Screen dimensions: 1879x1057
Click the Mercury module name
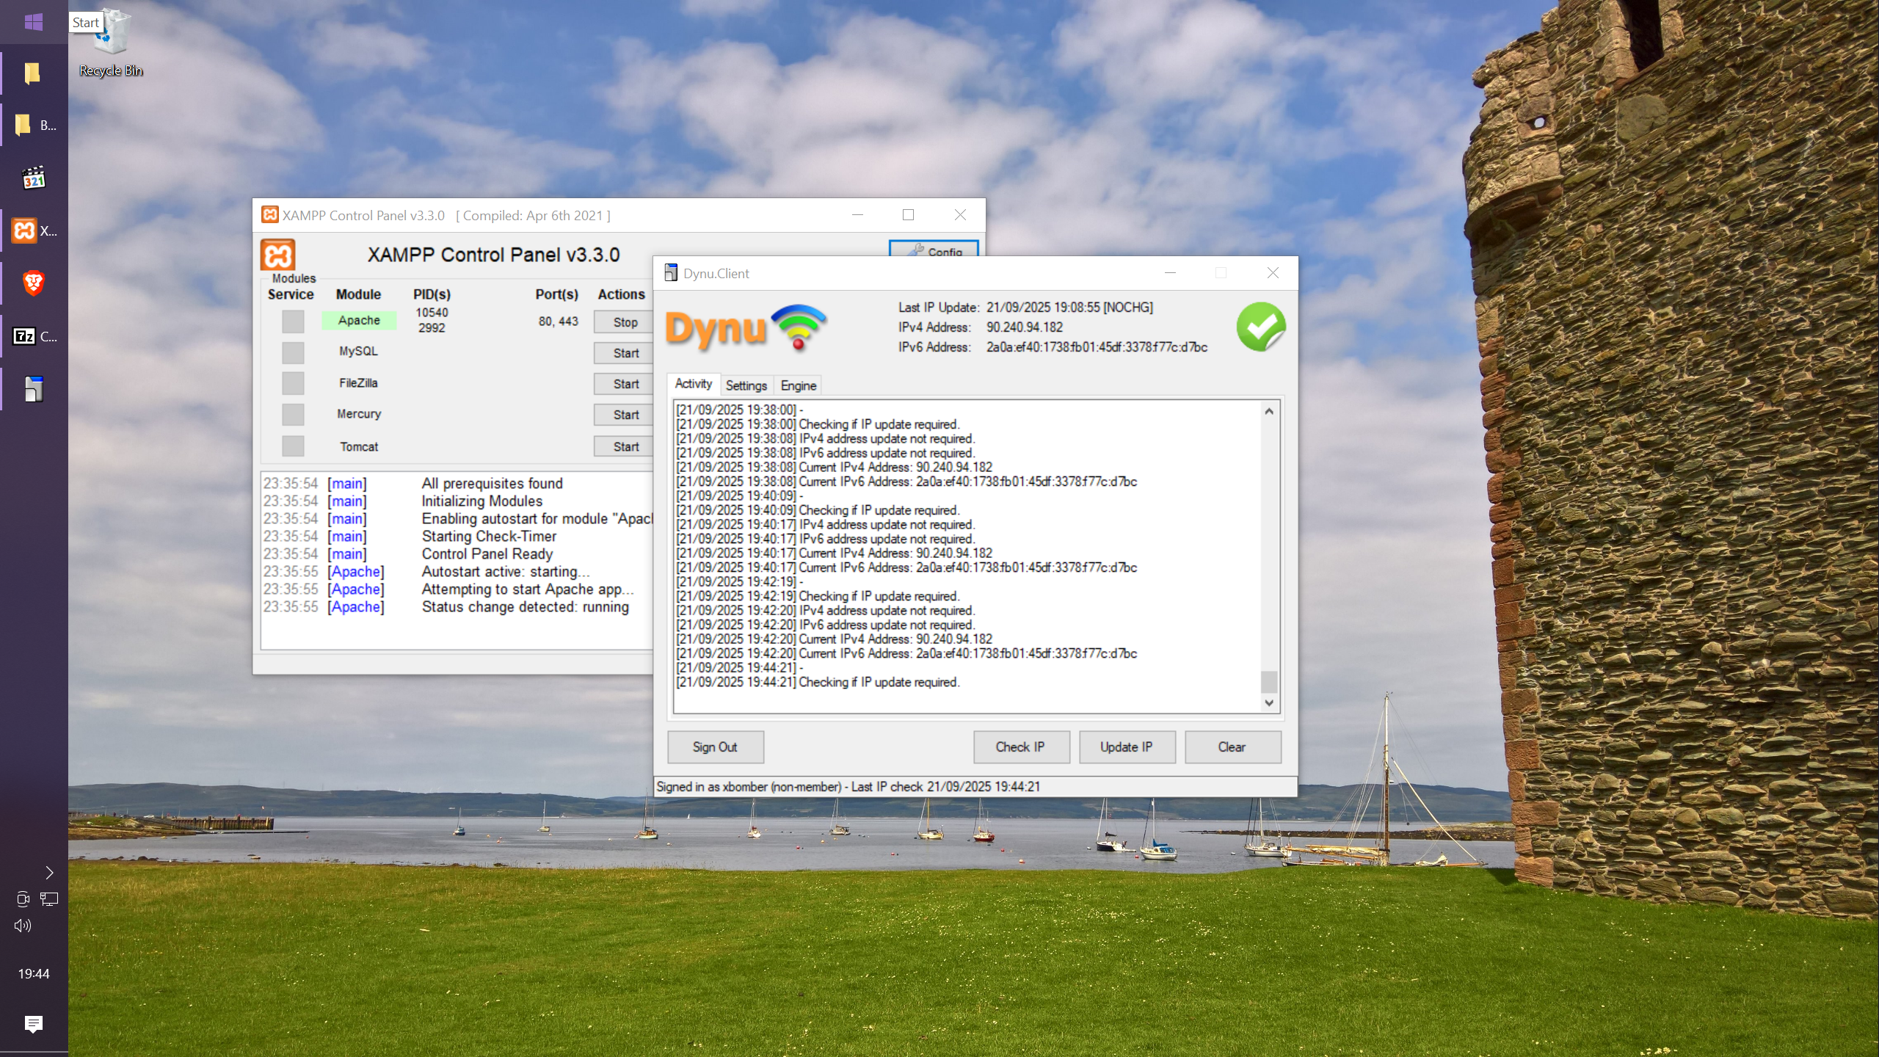coord(359,414)
